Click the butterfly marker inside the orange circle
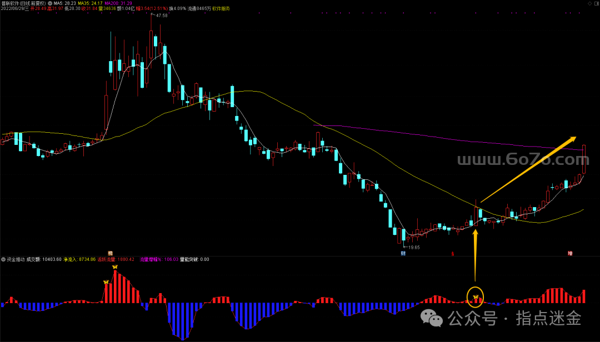600x342 pixels. 476,298
